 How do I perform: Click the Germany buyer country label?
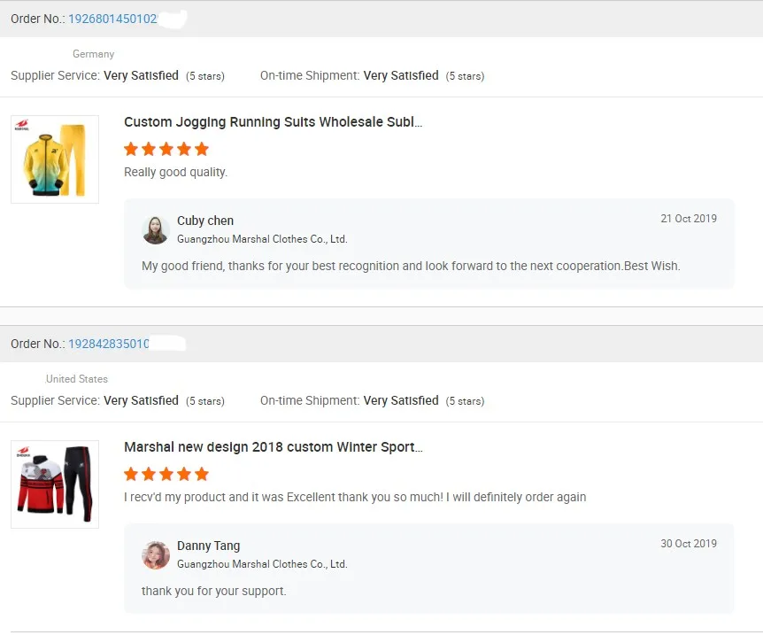click(93, 54)
